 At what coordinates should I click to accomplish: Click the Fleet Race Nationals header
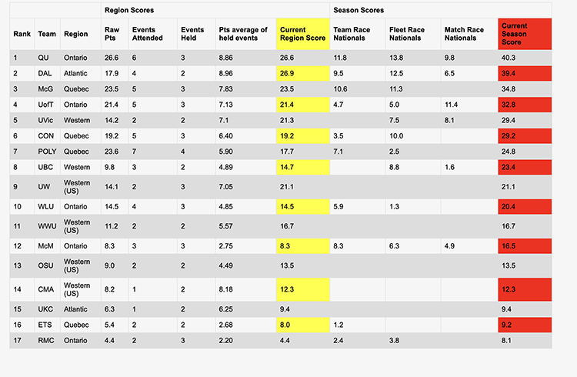(413, 34)
